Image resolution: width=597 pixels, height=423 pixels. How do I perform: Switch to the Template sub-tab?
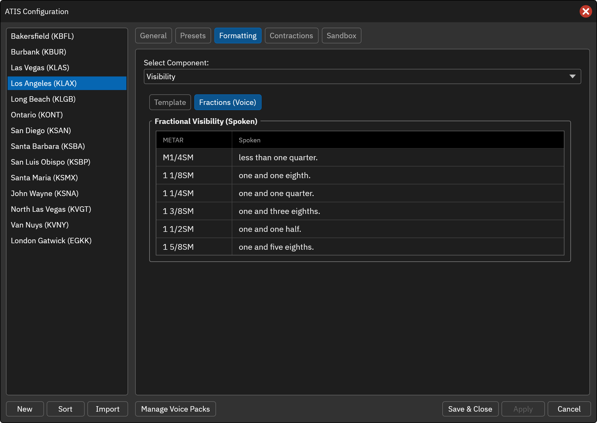[x=170, y=102]
